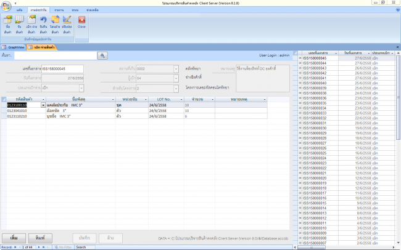The height and width of the screenshot is (250, 401).
Task: Click into the ค้นหา search input field
Action: click(56, 55)
